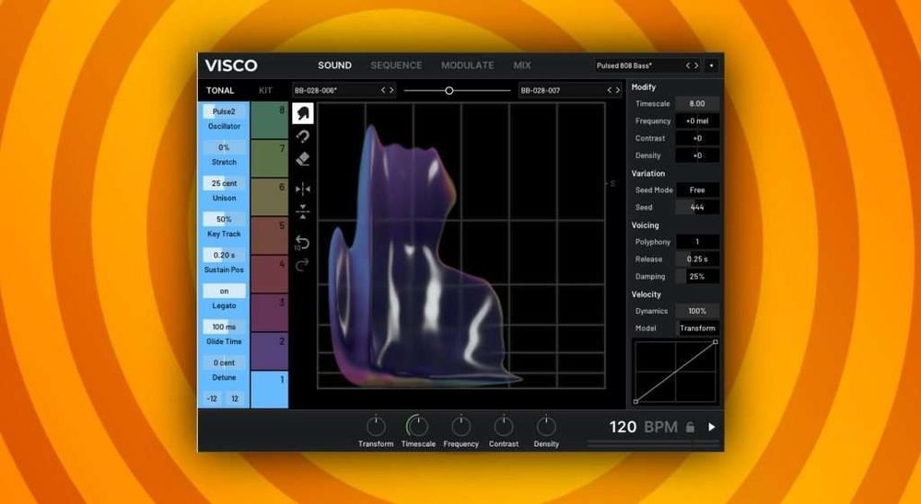Screen dimensions: 921x504
Task: Click the Release 0.25 s field
Action: click(x=697, y=259)
